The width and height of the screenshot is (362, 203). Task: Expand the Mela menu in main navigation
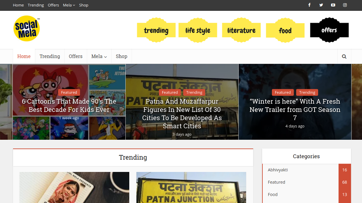tap(99, 56)
